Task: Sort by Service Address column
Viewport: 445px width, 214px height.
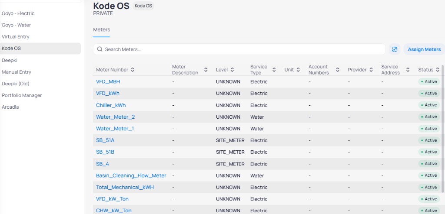Action: click(408, 70)
